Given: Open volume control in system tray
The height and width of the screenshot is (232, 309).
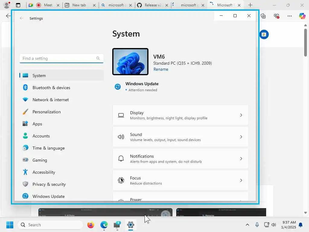Looking at the screenshot, I should tap(273, 225).
